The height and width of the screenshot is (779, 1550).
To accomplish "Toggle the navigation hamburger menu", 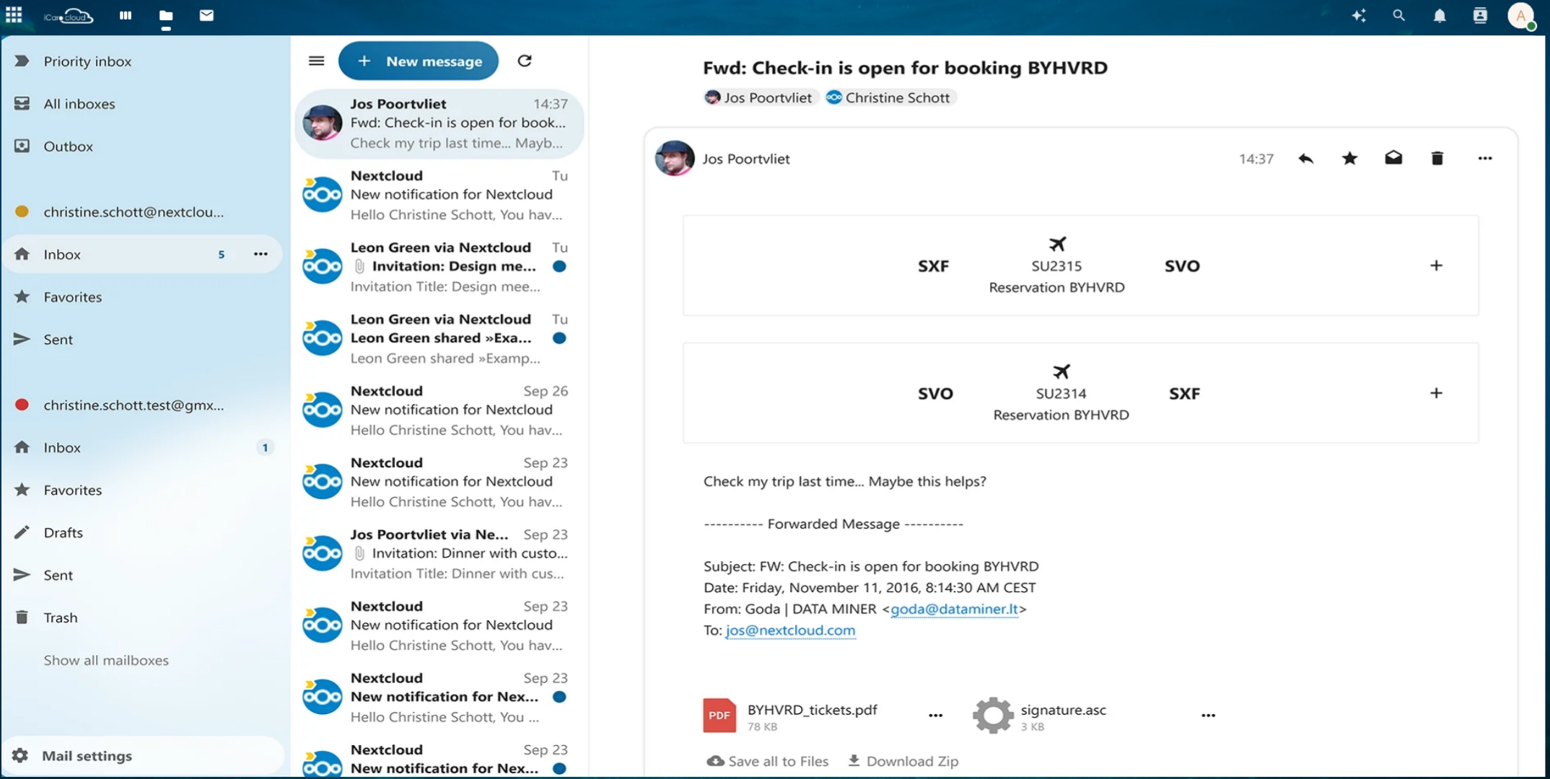I will (x=316, y=61).
